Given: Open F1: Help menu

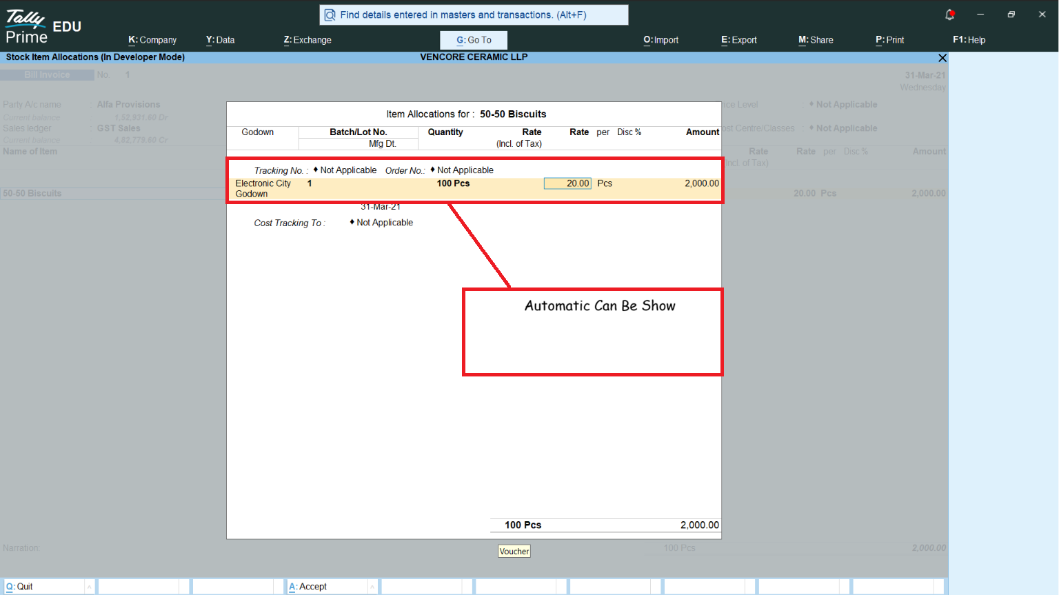Looking at the screenshot, I should 969,40.
